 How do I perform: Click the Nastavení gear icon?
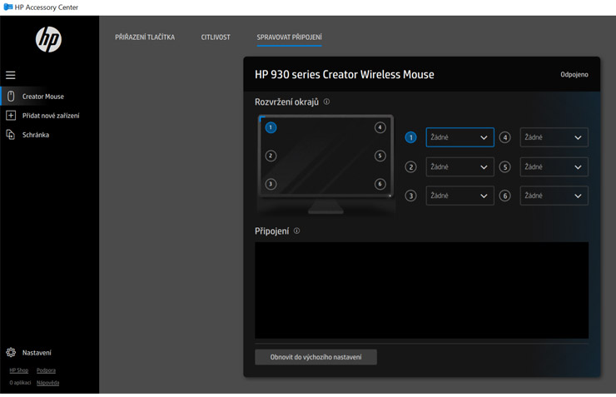(x=11, y=353)
